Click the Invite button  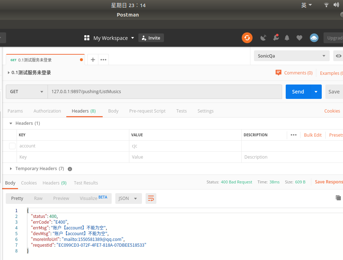151,38
